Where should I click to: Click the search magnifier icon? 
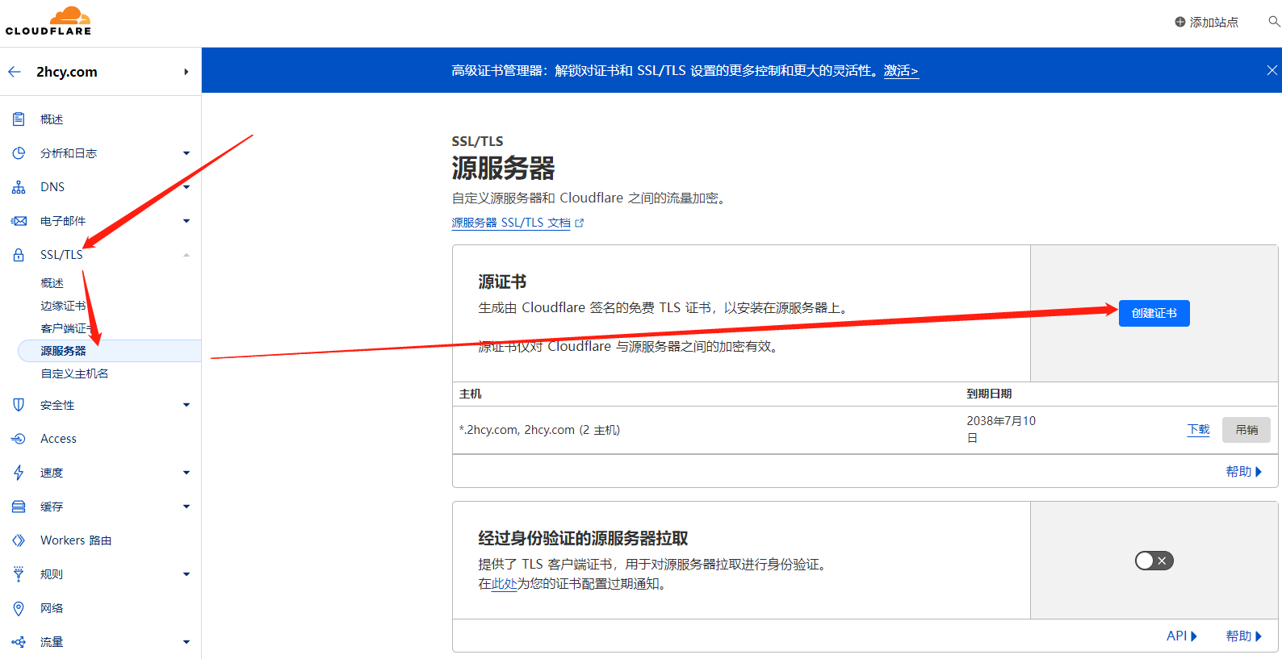1274,22
